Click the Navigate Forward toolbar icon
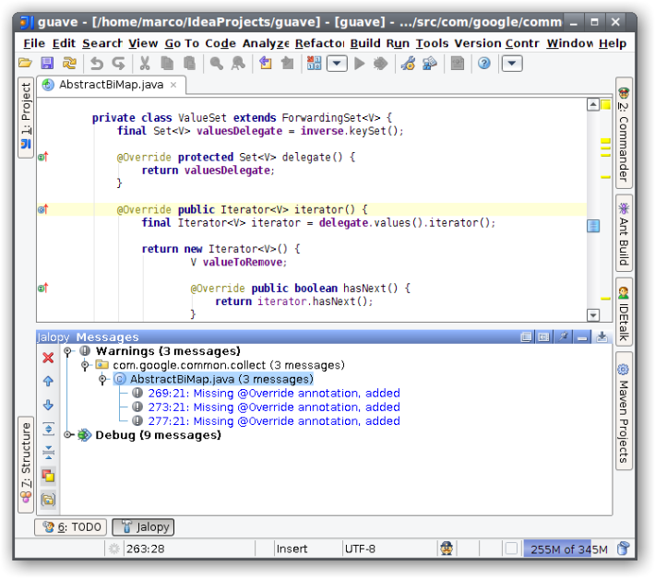This screenshot has height=578, width=655. click(x=288, y=64)
